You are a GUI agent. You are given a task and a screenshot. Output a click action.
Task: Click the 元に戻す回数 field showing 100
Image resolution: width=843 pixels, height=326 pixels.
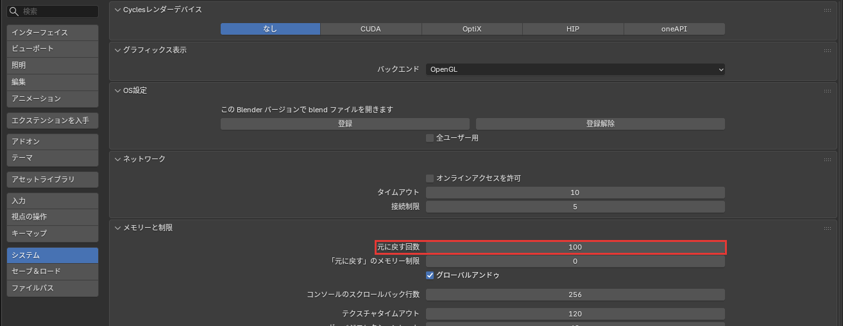pos(575,247)
